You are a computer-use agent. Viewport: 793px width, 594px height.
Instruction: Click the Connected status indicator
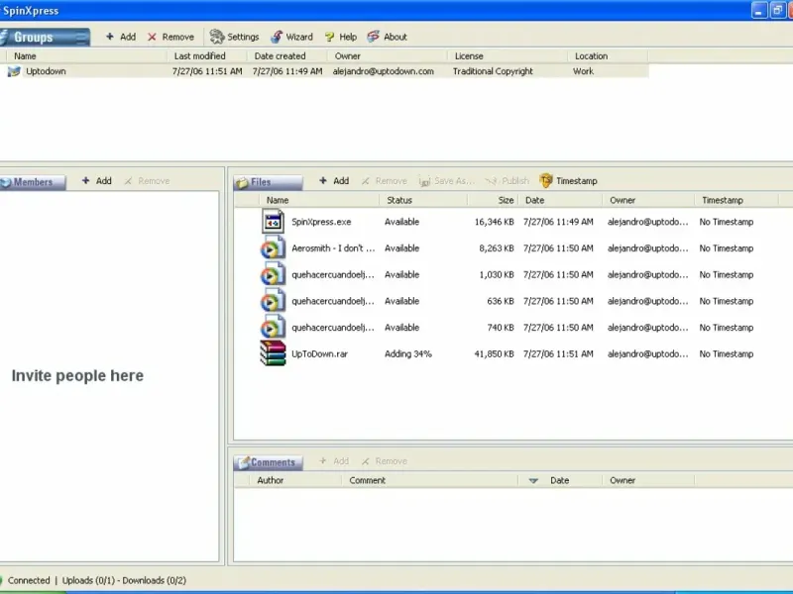(x=24, y=580)
